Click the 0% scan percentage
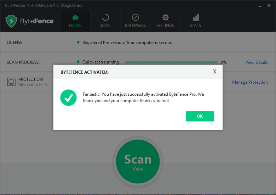 point(224,62)
